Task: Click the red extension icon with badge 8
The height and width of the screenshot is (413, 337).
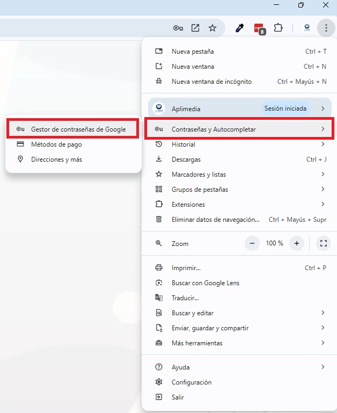Action: [259, 28]
